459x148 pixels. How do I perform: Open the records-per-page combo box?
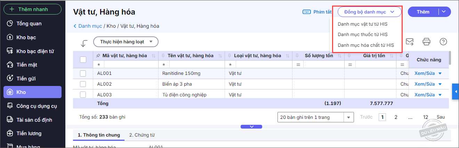tap(315, 117)
